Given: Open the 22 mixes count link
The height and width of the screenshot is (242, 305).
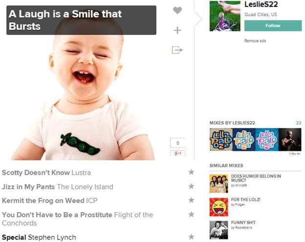Looking at the screenshot, I should pos(298,123).
